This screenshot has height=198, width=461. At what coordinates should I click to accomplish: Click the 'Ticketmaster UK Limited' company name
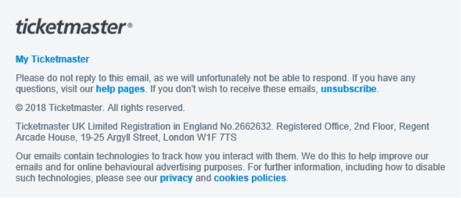(68, 126)
